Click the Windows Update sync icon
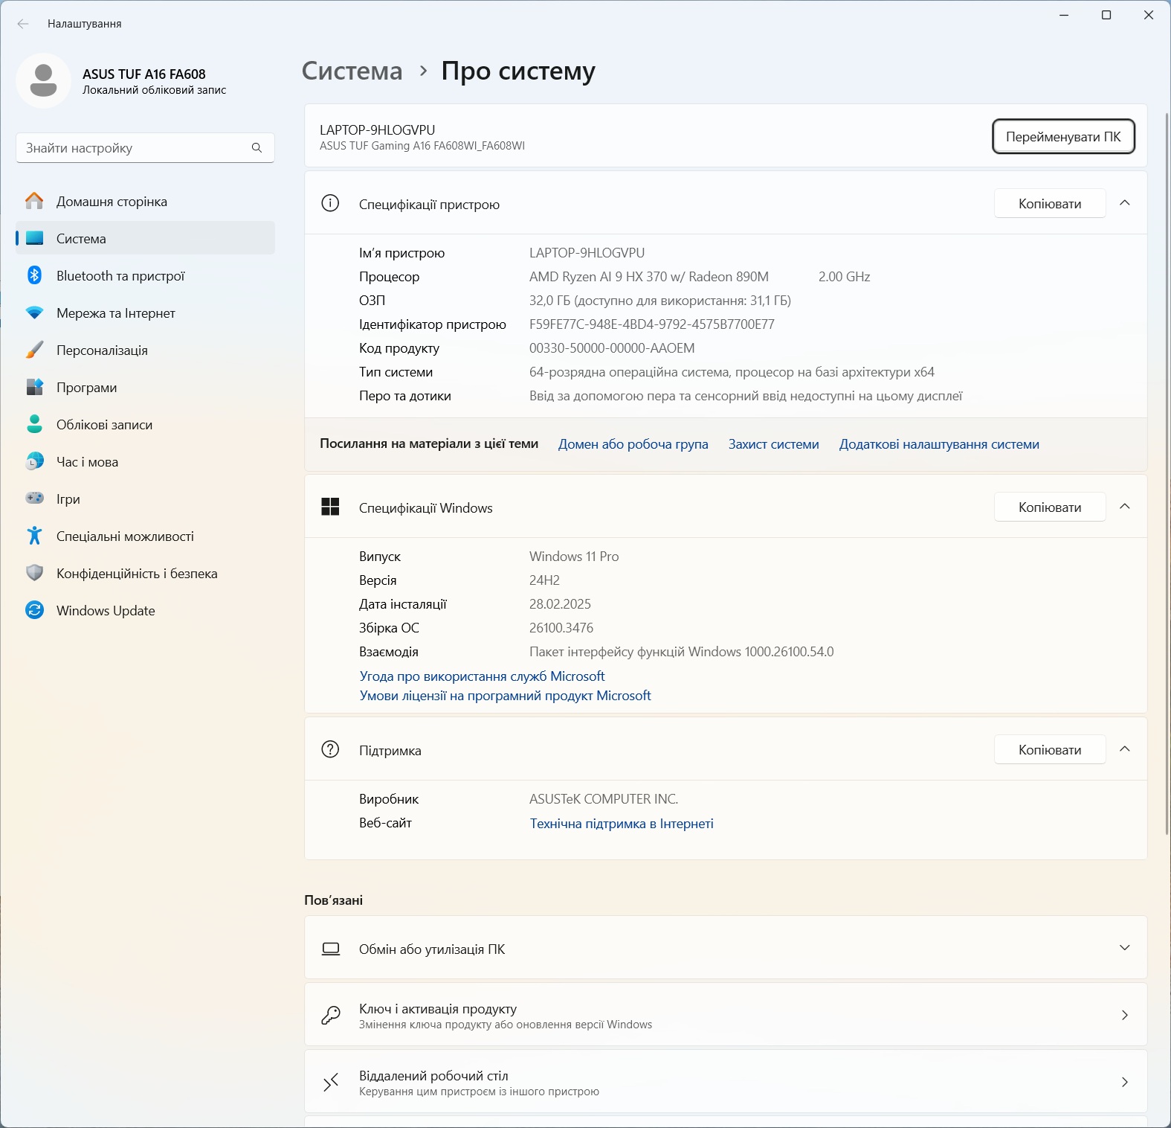Image resolution: width=1171 pixels, height=1128 pixels. tap(34, 610)
